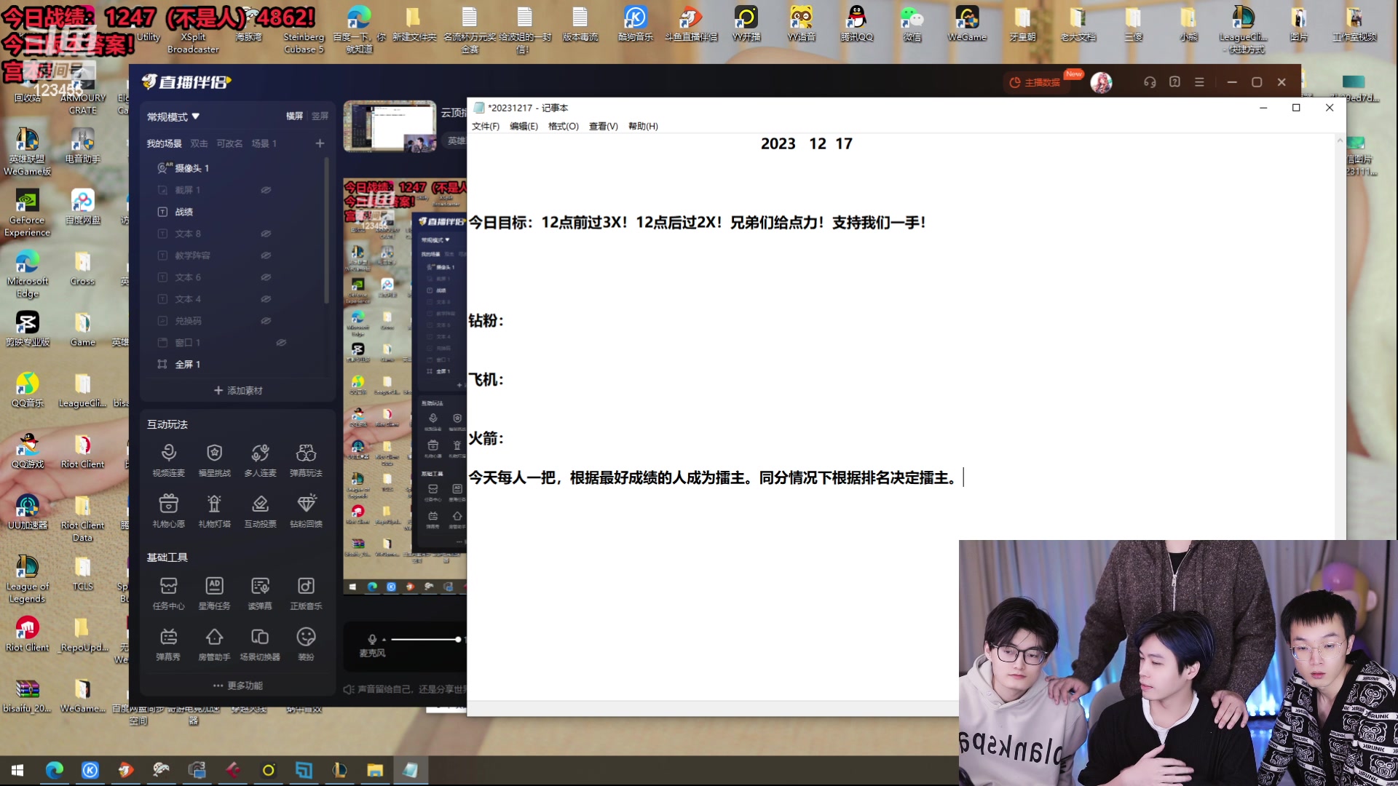Screen dimensions: 1398x786
Task: Open Kugou Music from the taskbar
Action: tap(90, 771)
